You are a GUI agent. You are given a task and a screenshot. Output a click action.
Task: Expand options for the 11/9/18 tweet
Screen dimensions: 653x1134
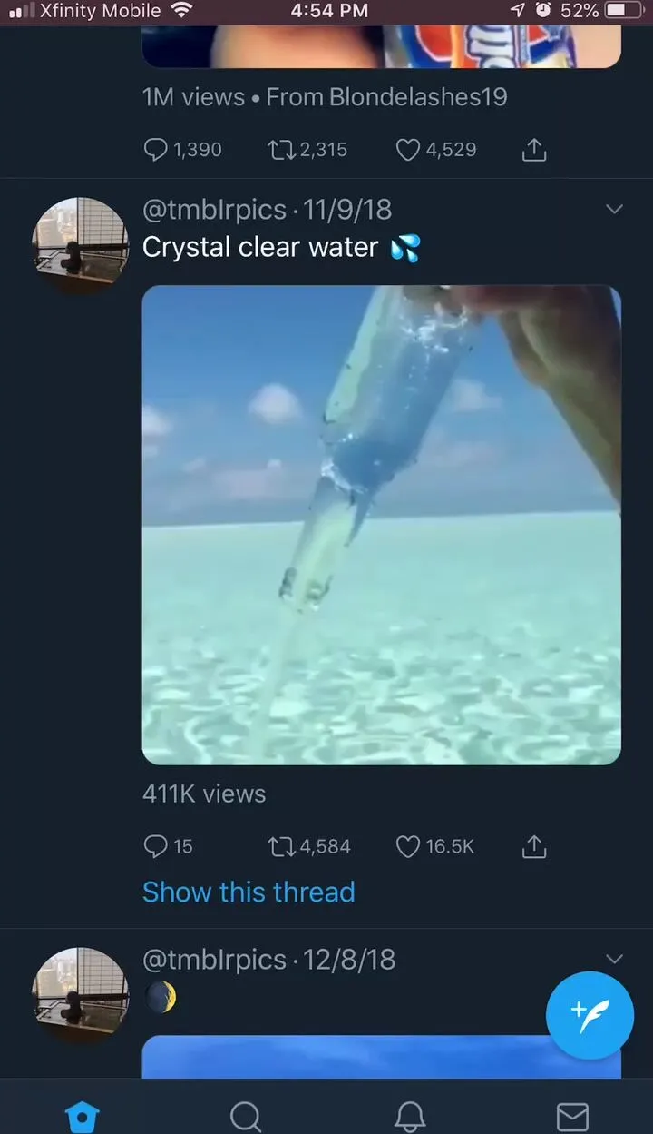[614, 210]
